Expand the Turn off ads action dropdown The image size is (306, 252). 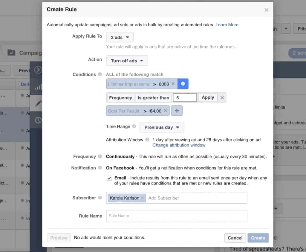(x=127, y=61)
